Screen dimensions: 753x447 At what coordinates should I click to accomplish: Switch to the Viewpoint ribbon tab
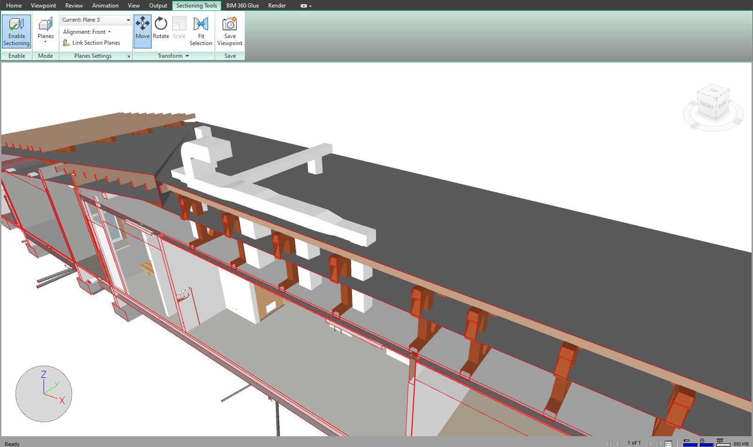click(43, 6)
